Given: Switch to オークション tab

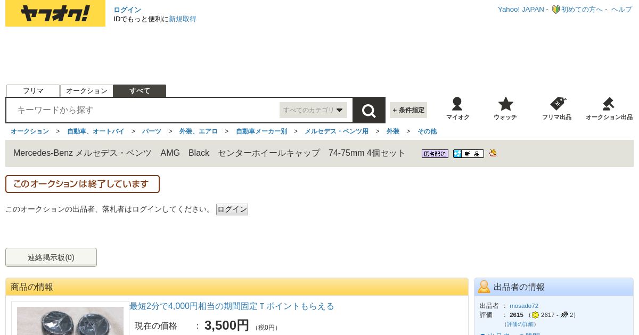Looking at the screenshot, I should point(87,91).
